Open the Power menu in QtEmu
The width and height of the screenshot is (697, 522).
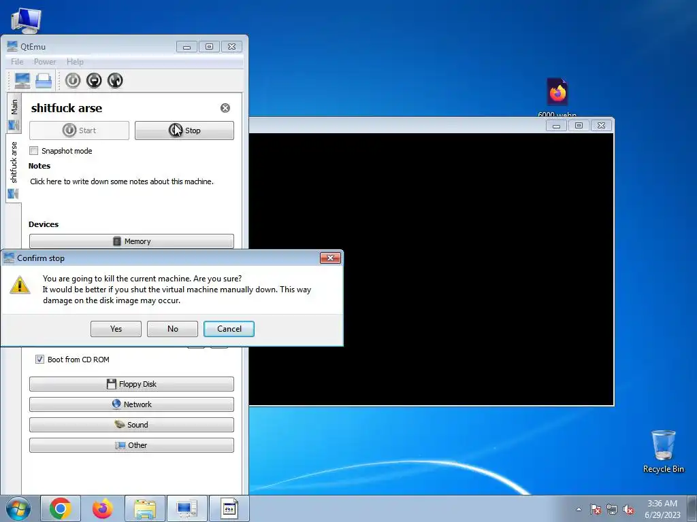point(45,62)
